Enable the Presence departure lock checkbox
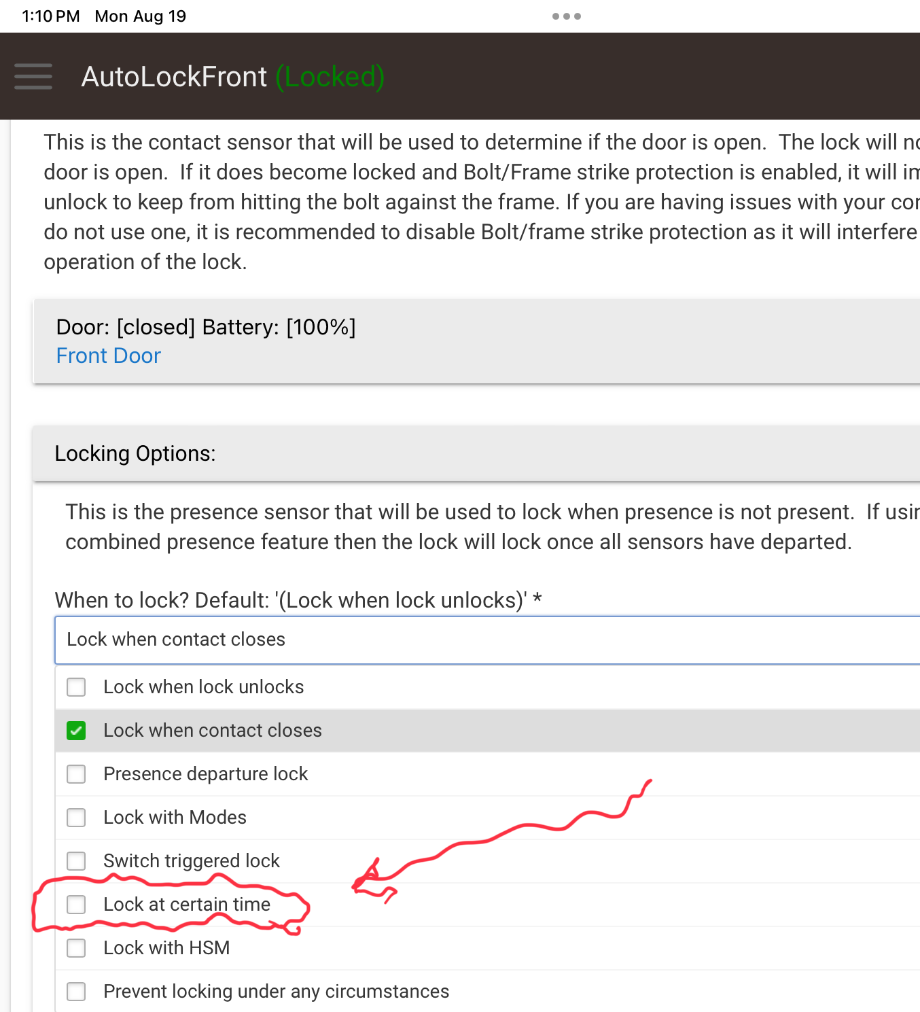The image size is (920, 1012). [76, 774]
